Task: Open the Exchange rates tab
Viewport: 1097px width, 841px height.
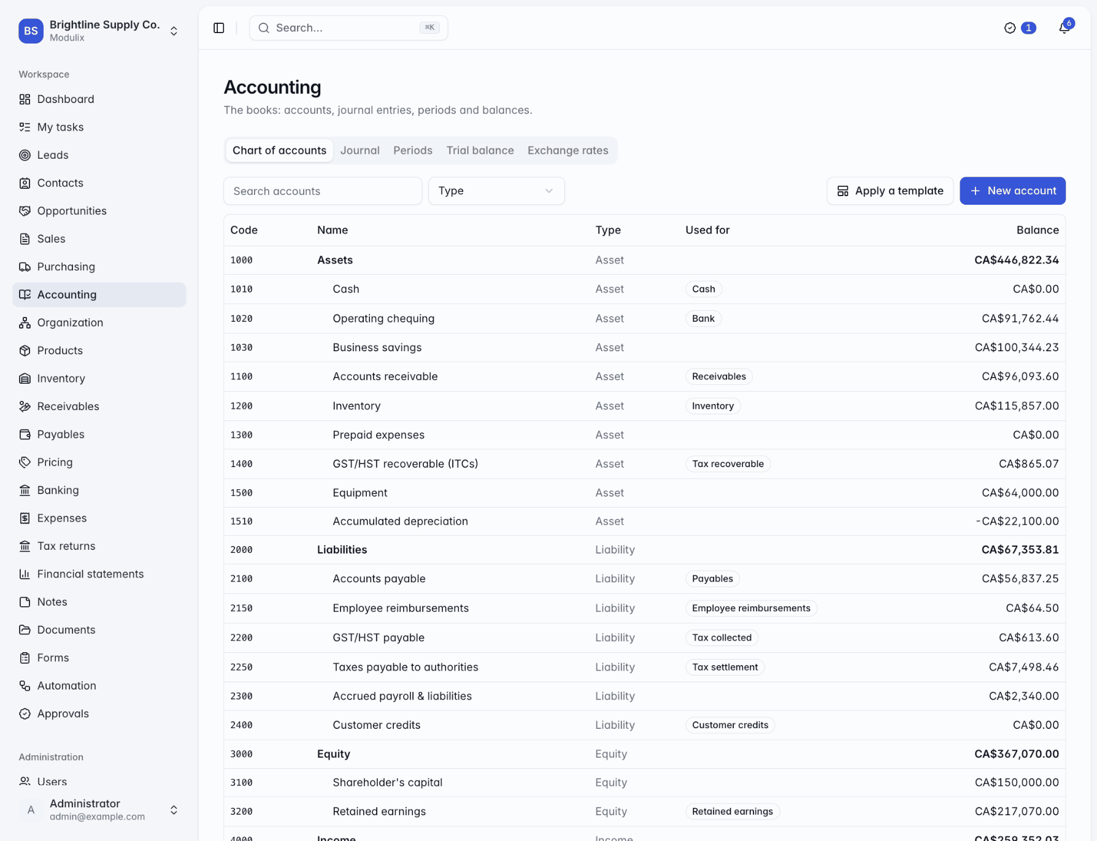Action: tap(568, 150)
